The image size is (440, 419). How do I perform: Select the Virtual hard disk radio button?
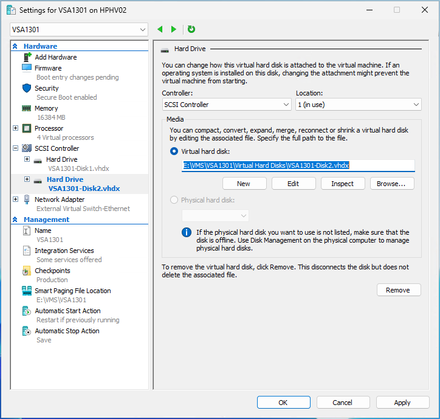coord(175,151)
